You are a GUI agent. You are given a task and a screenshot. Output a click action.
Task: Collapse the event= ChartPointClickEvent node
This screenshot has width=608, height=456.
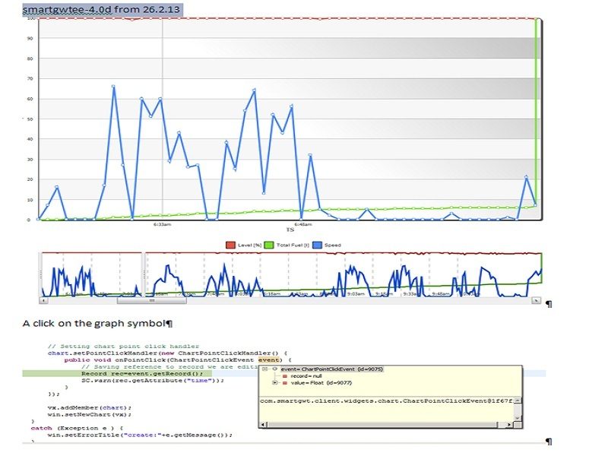264,369
